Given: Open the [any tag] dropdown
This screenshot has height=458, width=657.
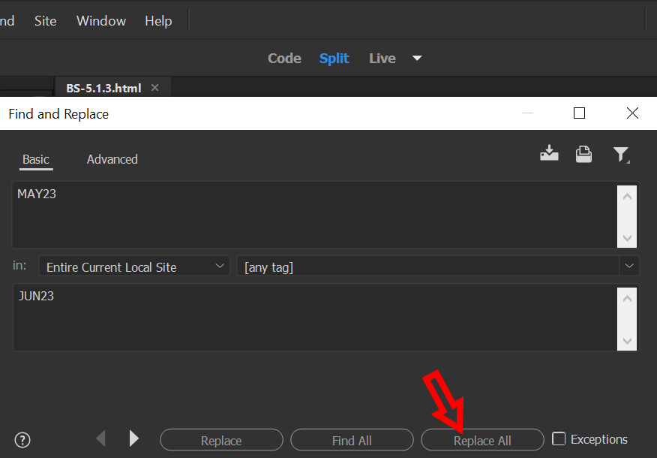Looking at the screenshot, I should 438,266.
